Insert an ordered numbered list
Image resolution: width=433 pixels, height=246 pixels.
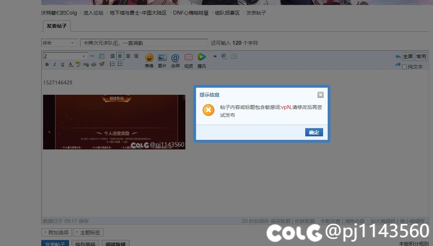112,64
